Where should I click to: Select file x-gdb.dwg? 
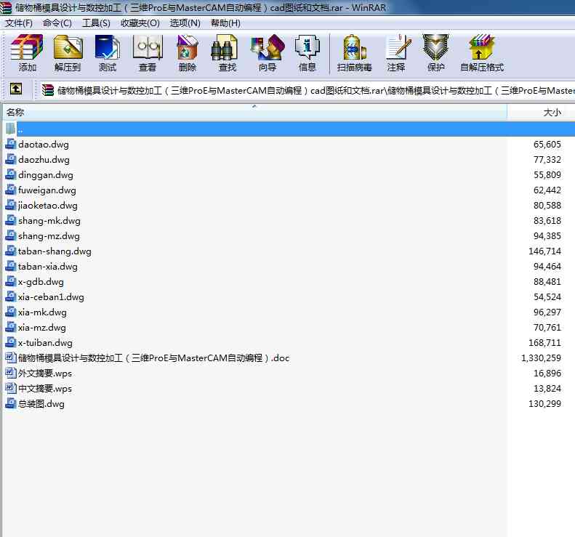[x=41, y=282]
